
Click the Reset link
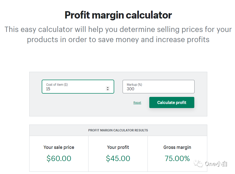(x=137, y=103)
